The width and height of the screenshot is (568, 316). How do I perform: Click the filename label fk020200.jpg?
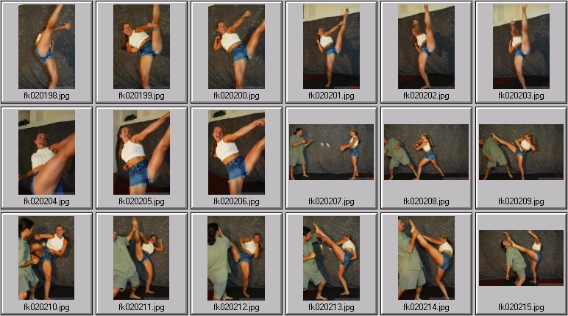pyautogui.click(x=237, y=96)
